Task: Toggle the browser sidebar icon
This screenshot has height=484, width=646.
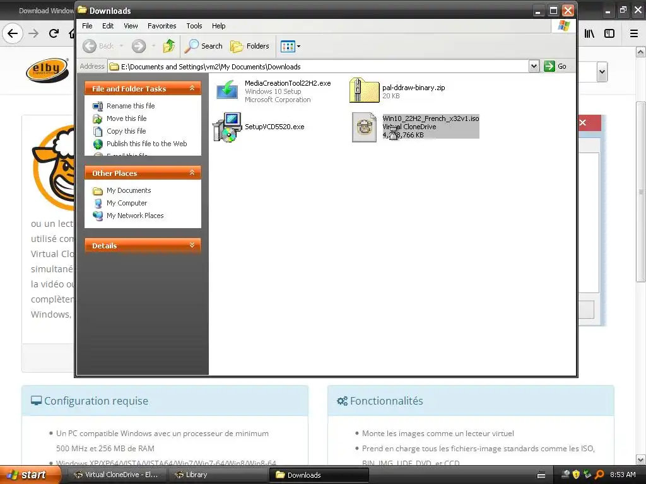Action: click(x=609, y=34)
